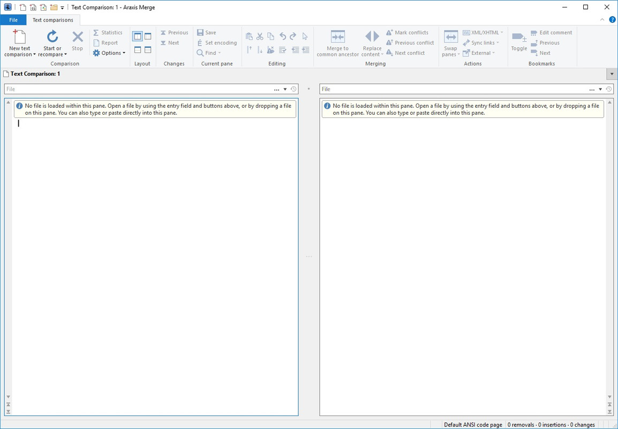618x429 pixels.
Task: Click the Araxis Merge app icon in title bar
Action: (x=8, y=7)
